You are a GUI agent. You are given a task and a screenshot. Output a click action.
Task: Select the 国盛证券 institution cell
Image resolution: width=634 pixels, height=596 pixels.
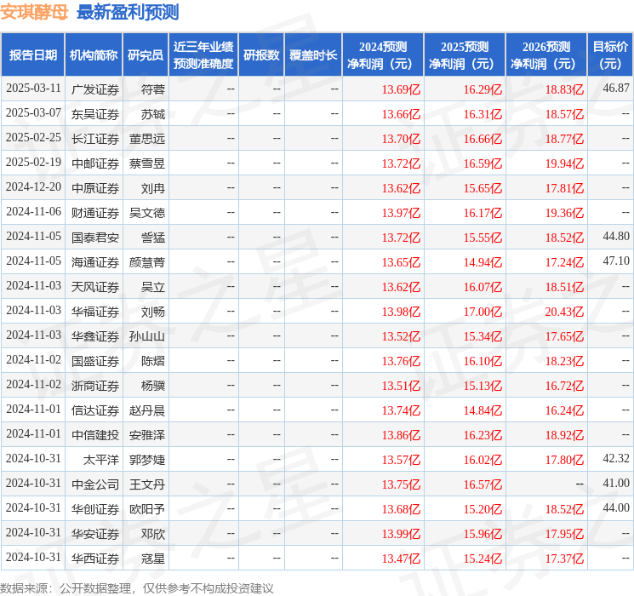[x=95, y=361]
